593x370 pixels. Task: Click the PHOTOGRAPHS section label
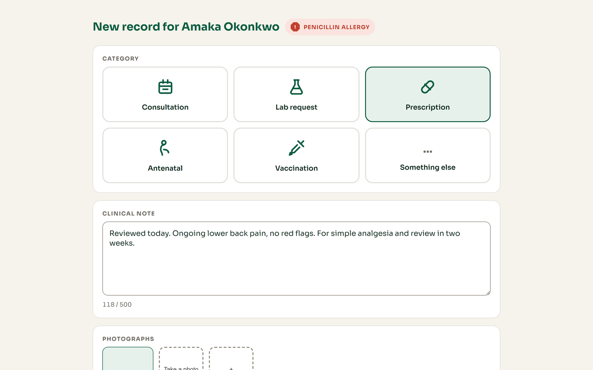click(x=128, y=339)
